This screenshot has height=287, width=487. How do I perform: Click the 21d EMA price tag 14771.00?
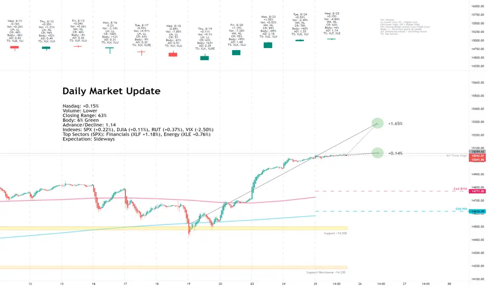[478, 192]
